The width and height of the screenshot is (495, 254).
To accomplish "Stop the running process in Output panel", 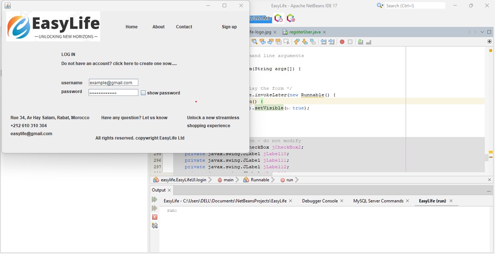I will click(x=155, y=217).
